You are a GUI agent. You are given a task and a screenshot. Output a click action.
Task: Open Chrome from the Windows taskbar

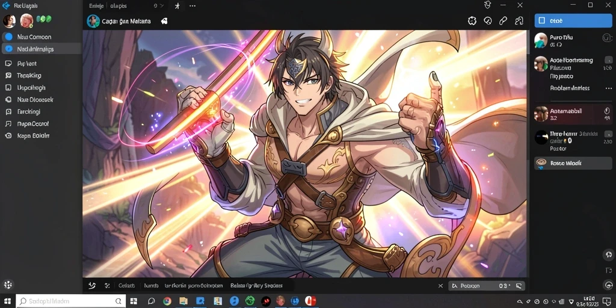click(167, 301)
